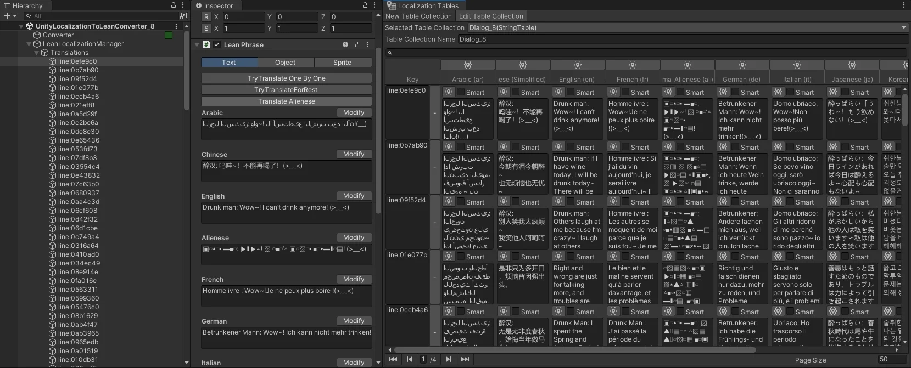Click the Page Size value field
The width and height of the screenshot is (911, 368).
[x=892, y=359]
